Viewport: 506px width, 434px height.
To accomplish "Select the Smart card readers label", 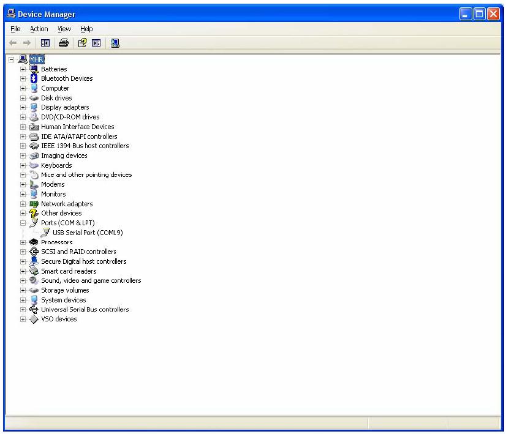I will [69, 271].
